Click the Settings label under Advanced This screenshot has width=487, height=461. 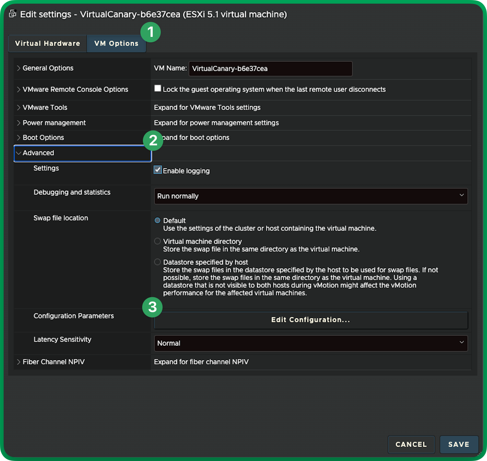point(46,168)
